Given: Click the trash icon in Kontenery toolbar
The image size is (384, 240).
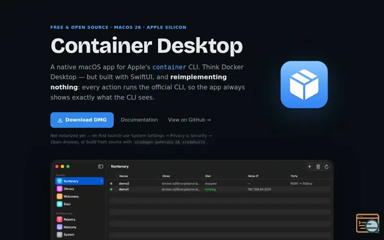Looking at the screenshot, I should tap(318, 167).
